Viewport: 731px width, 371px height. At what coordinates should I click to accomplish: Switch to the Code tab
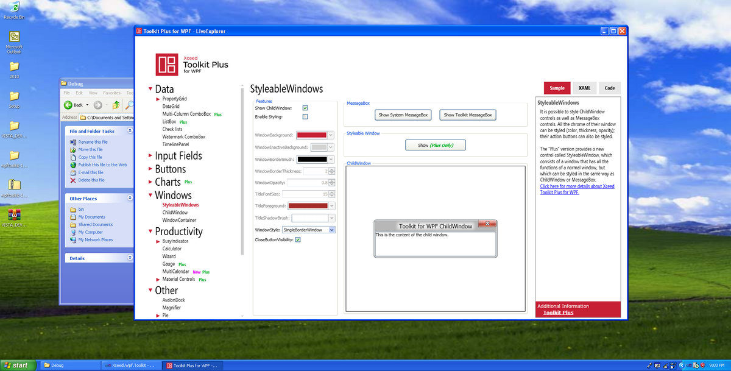point(609,88)
